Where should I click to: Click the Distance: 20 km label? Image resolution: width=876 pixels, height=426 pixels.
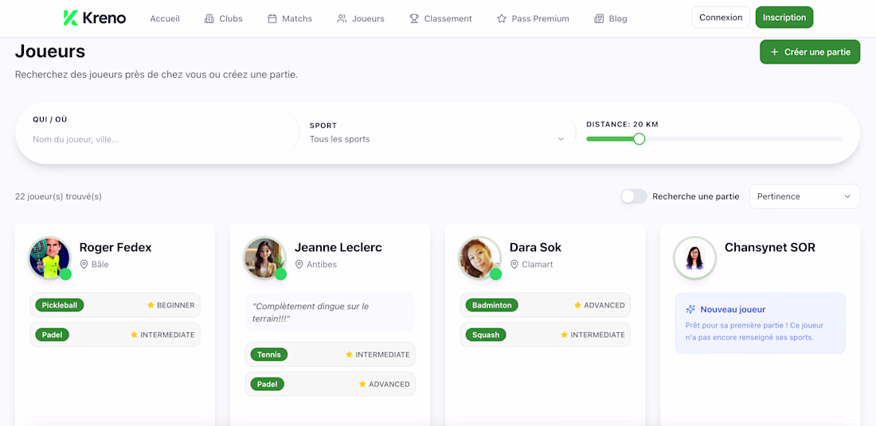(623, 124)
